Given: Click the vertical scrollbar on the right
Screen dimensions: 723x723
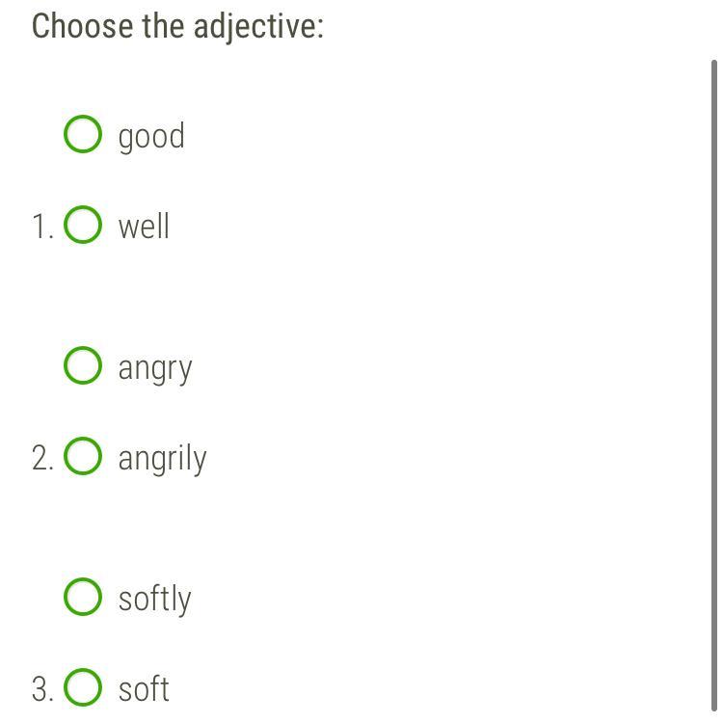Looking at the screenshot, I should point(713,386).
